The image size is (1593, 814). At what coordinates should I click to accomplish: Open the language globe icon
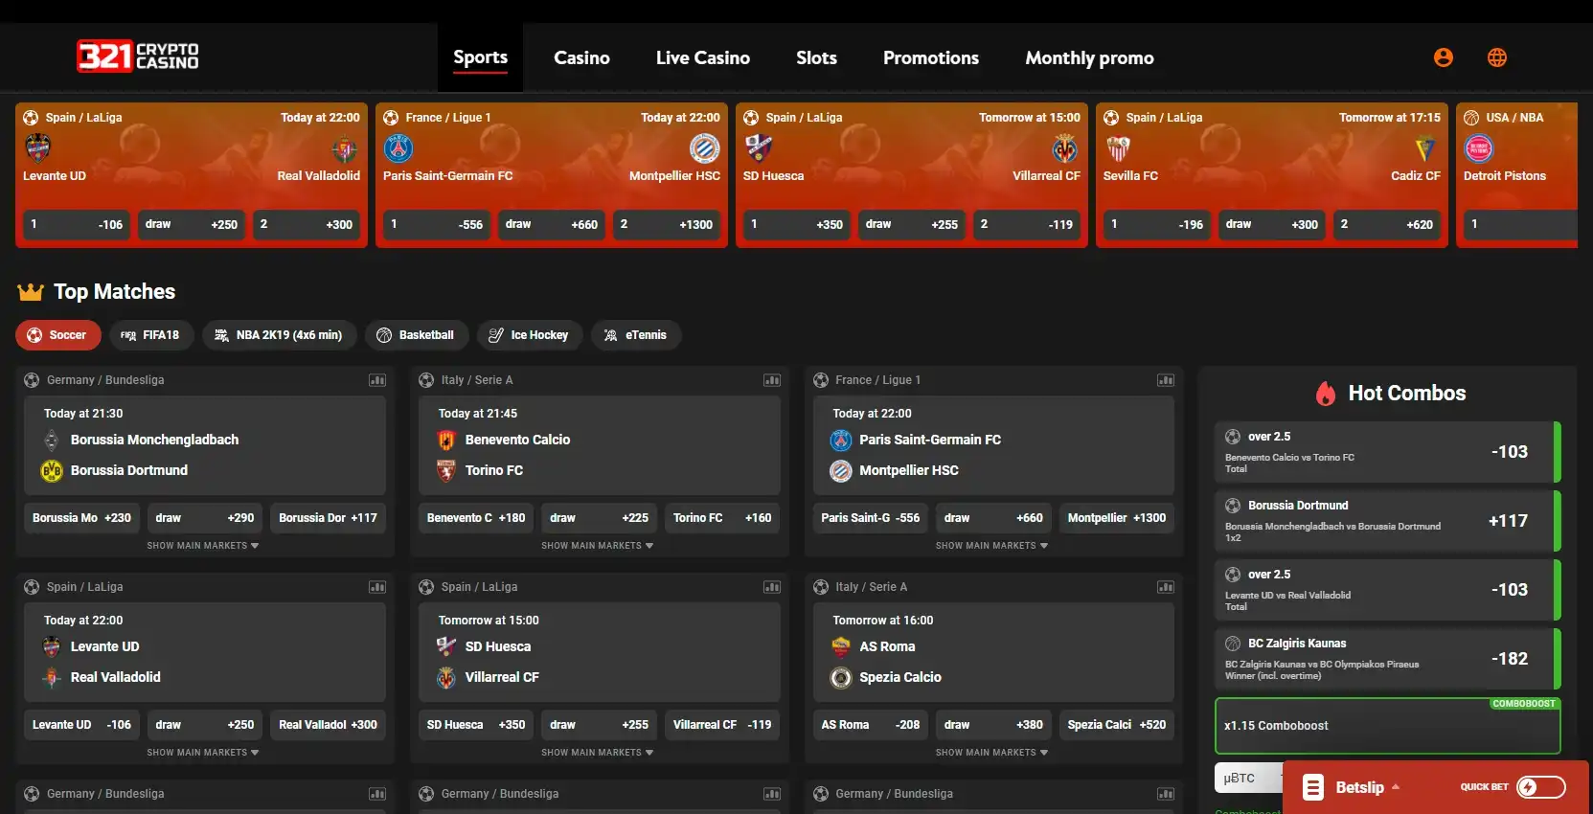tap(1496, 57)
